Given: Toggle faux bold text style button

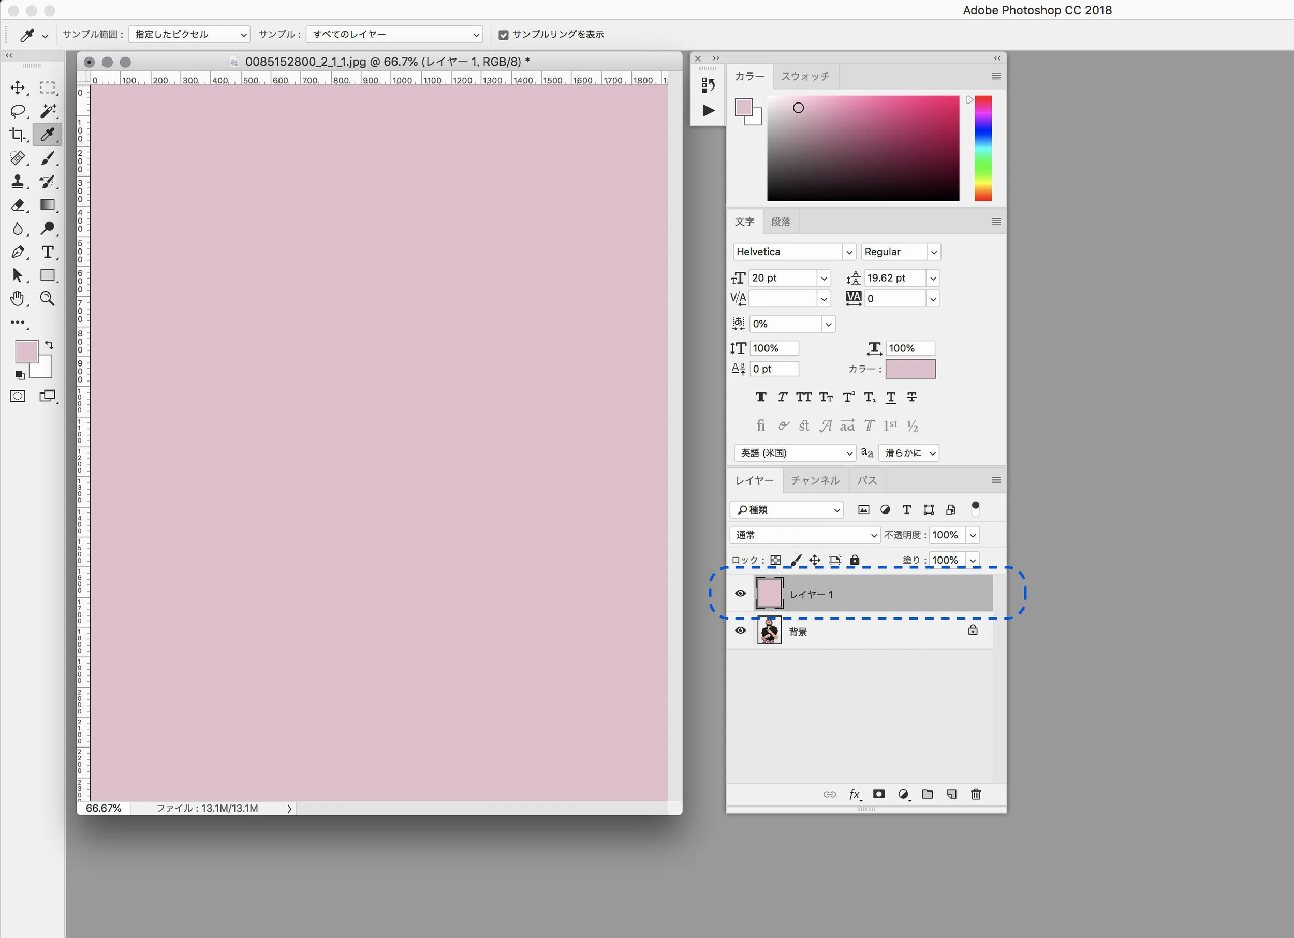Looking at the screenshot, I should click(x=760, y=397).
